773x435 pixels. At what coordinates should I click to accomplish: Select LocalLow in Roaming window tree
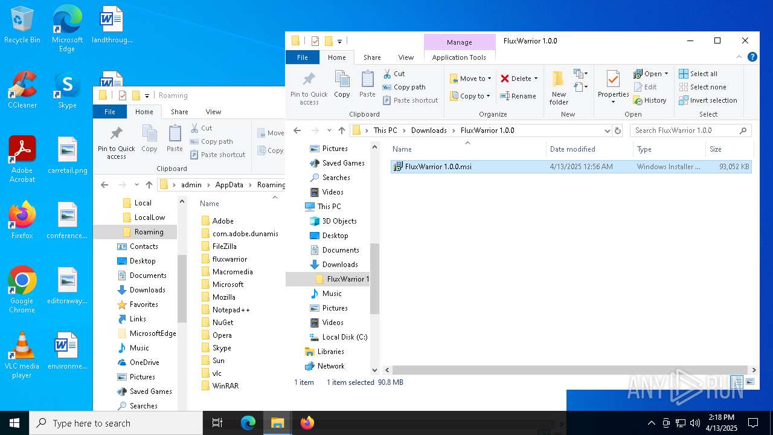coord(149,217)
